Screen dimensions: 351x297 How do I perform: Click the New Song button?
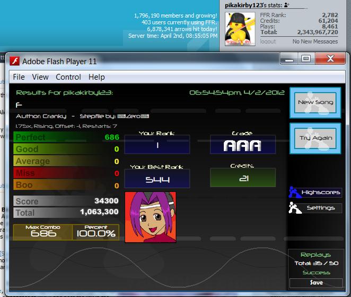(x=315, y=102)
